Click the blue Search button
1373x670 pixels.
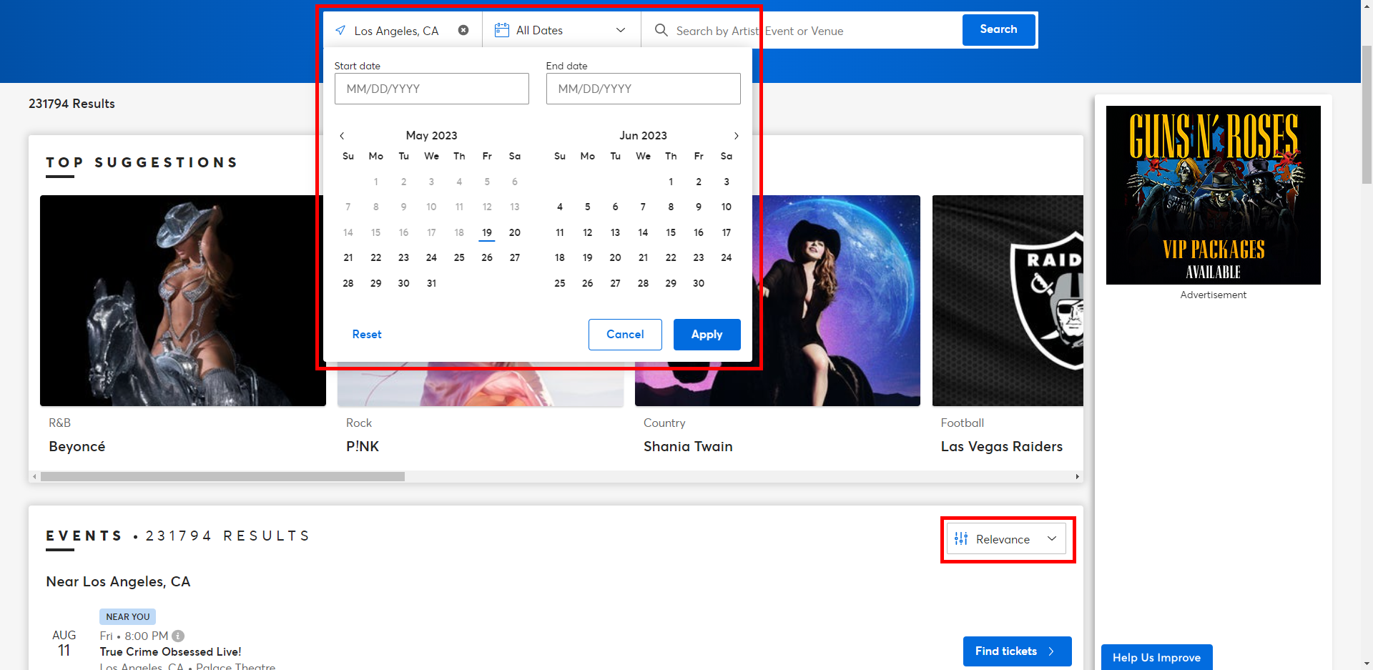pos(998,29)
